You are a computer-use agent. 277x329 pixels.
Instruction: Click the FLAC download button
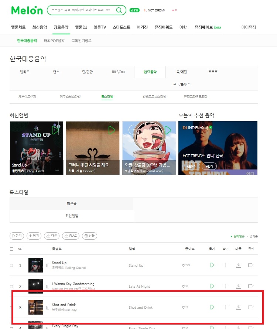71,236
